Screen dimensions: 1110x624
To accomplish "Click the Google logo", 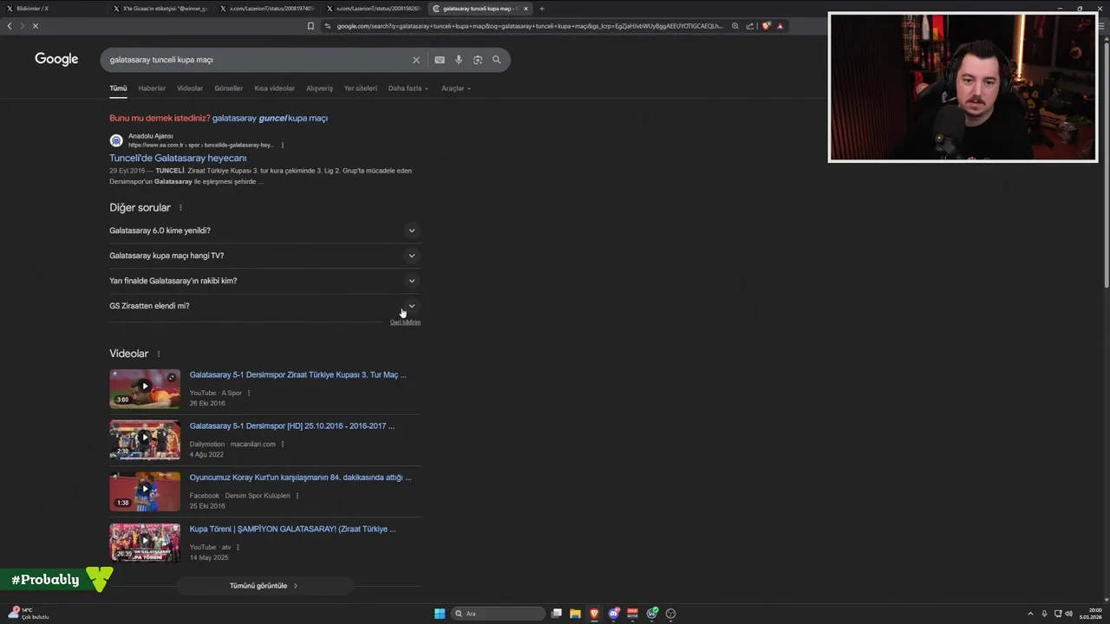I will (x=56, y=59).
